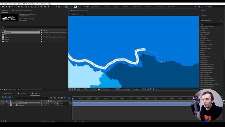Select the Selection arrow tool
This screenshot has width=225, height=127.
point(6,7)
